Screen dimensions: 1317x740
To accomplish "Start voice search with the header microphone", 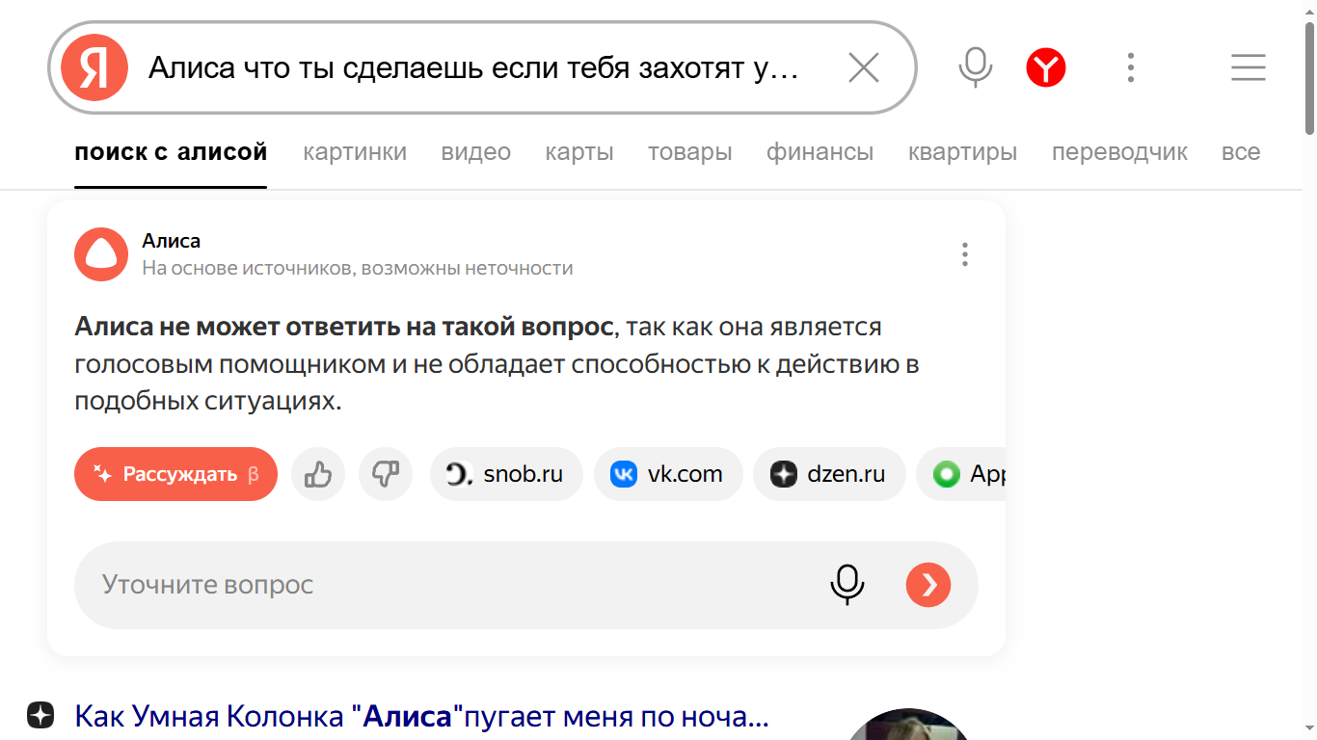I will pos(976,67).
